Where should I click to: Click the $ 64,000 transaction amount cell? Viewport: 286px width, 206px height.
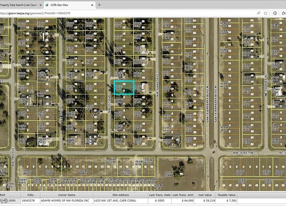coord(183,201)
